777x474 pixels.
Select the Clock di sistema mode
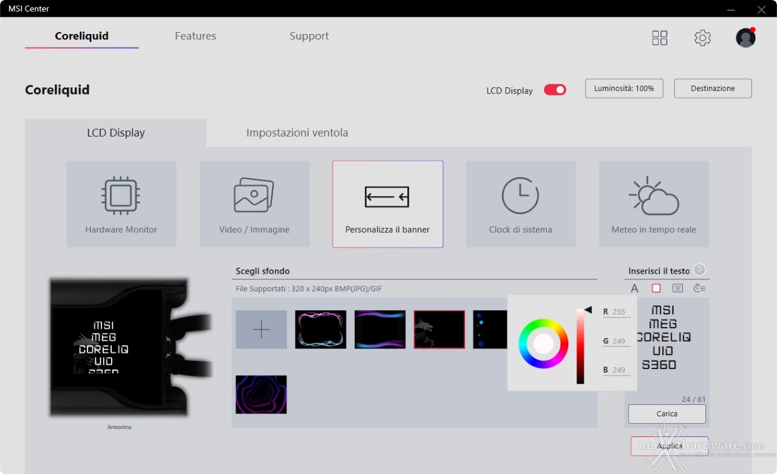point(521,204)
